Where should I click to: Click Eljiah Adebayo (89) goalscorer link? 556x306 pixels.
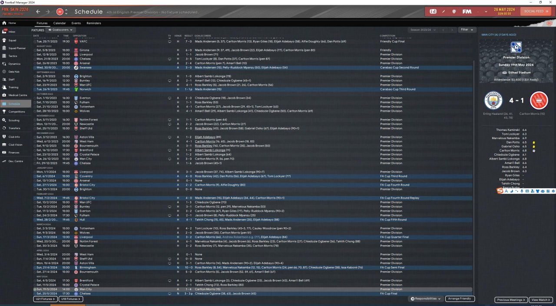[x=208, y=137]
